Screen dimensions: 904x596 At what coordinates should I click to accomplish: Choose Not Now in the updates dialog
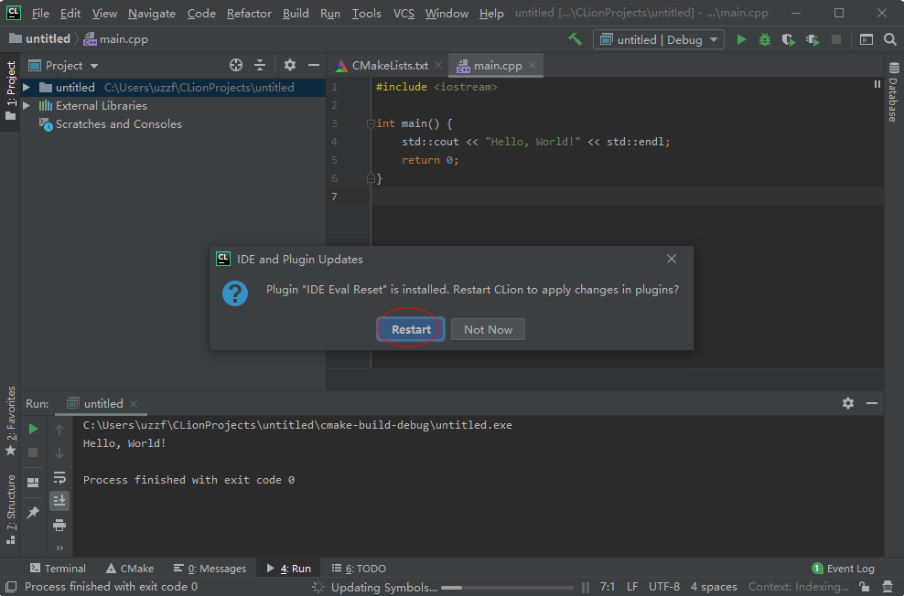(x=488, y=329)
